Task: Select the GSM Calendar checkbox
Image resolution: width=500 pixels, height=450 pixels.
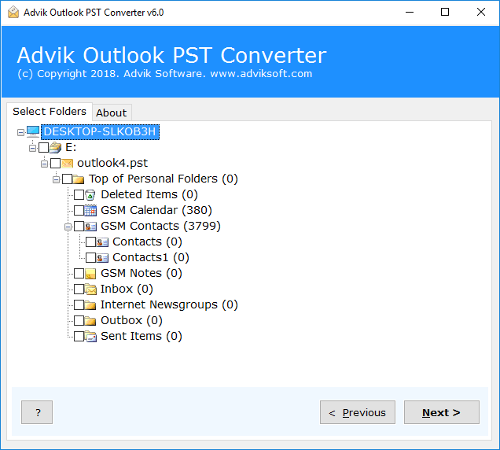Action: tap(79, 210)
